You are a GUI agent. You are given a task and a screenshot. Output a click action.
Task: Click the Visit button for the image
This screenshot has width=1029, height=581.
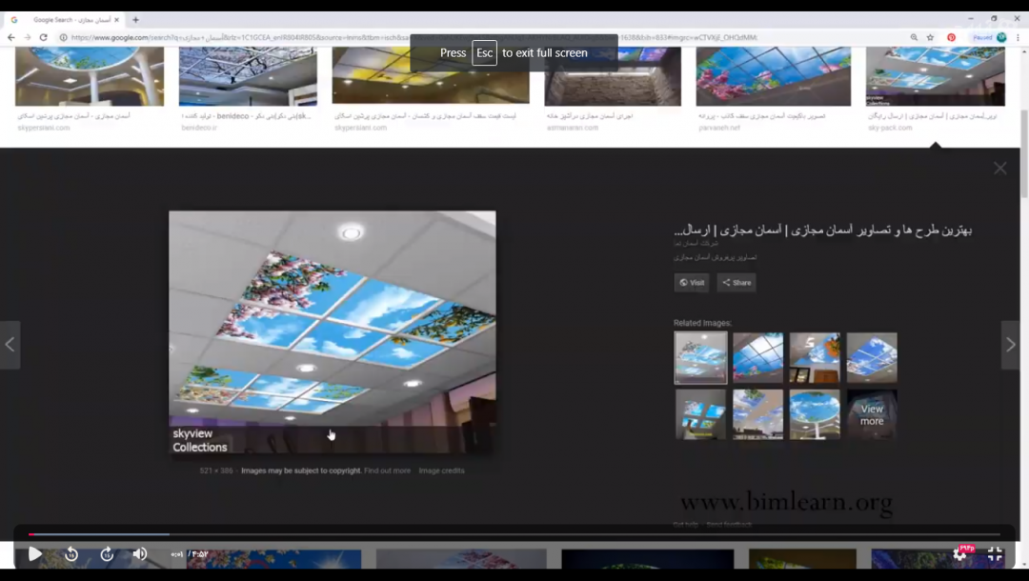pyautogui.click(x=691, y=282)
